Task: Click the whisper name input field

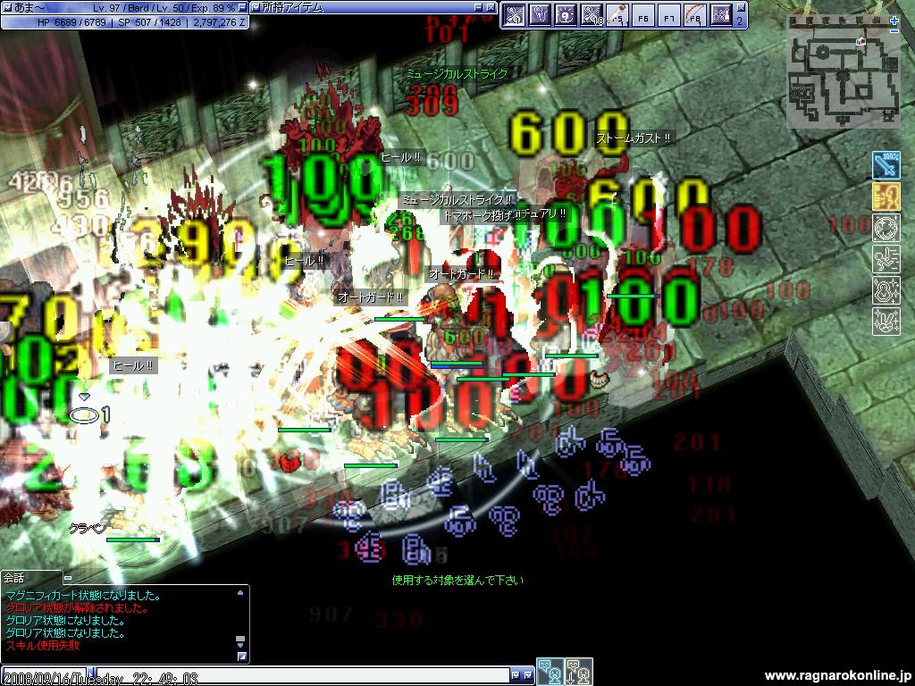Action: click(45, 675)
